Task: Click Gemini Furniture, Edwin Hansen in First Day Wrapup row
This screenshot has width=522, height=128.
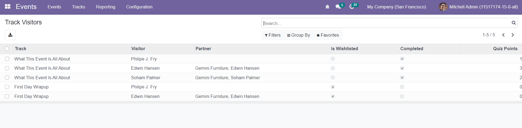Action: (227, 97)
